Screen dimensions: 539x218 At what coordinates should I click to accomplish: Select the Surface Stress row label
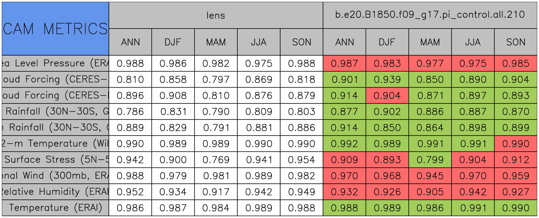(55, 159)
